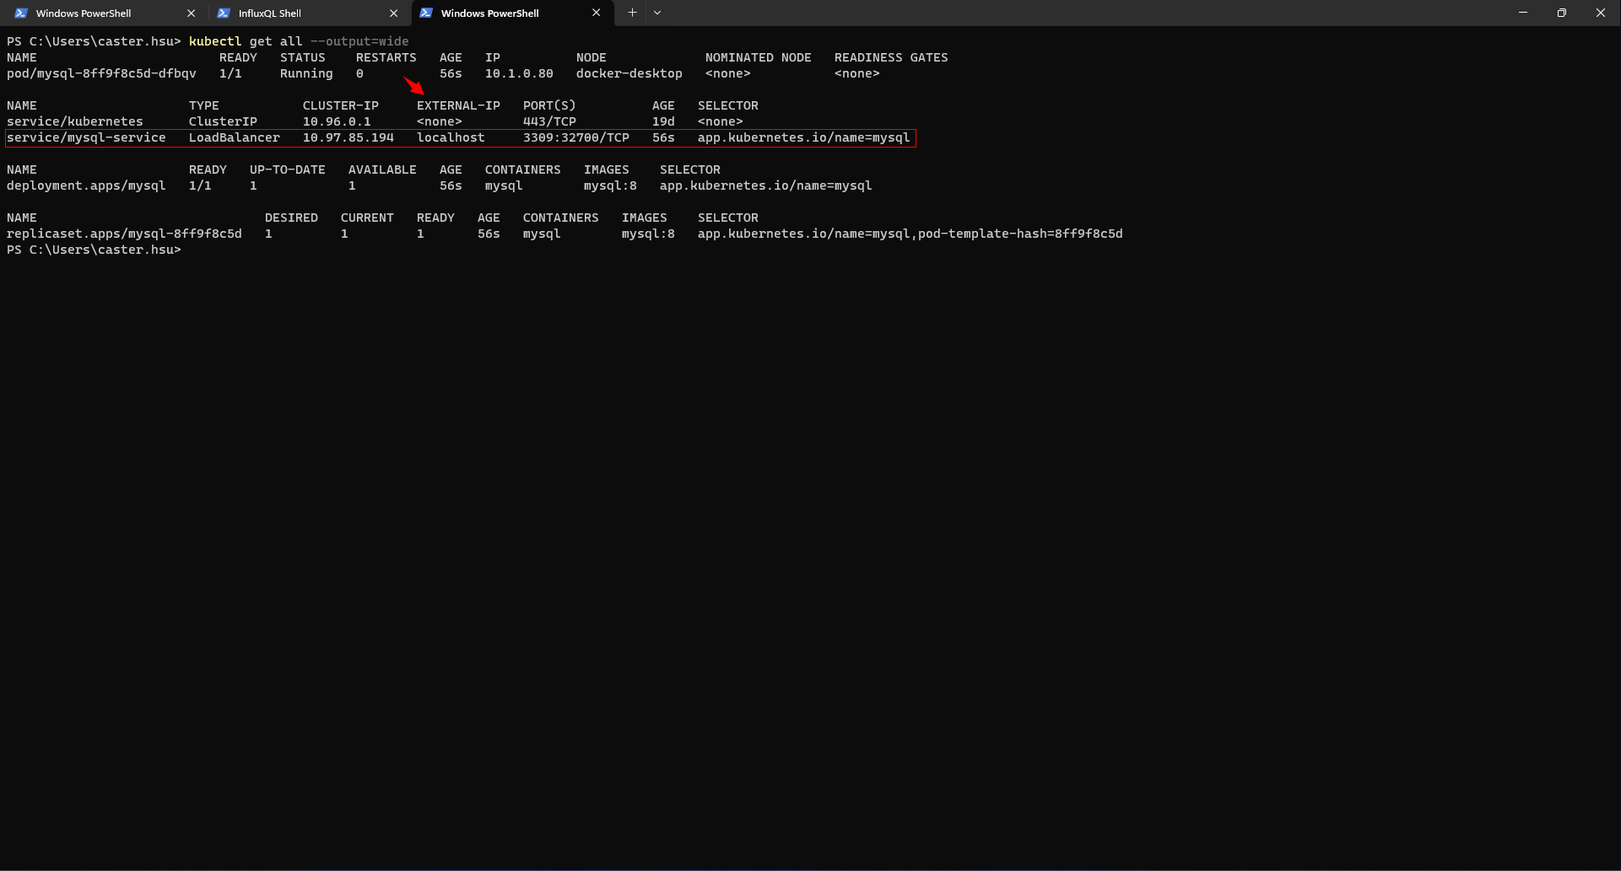Click the pod/mysql-8ff9f8c5d-dfbqv pod name
Screen dimensions: 1621x871
click(x=101, y=73)
